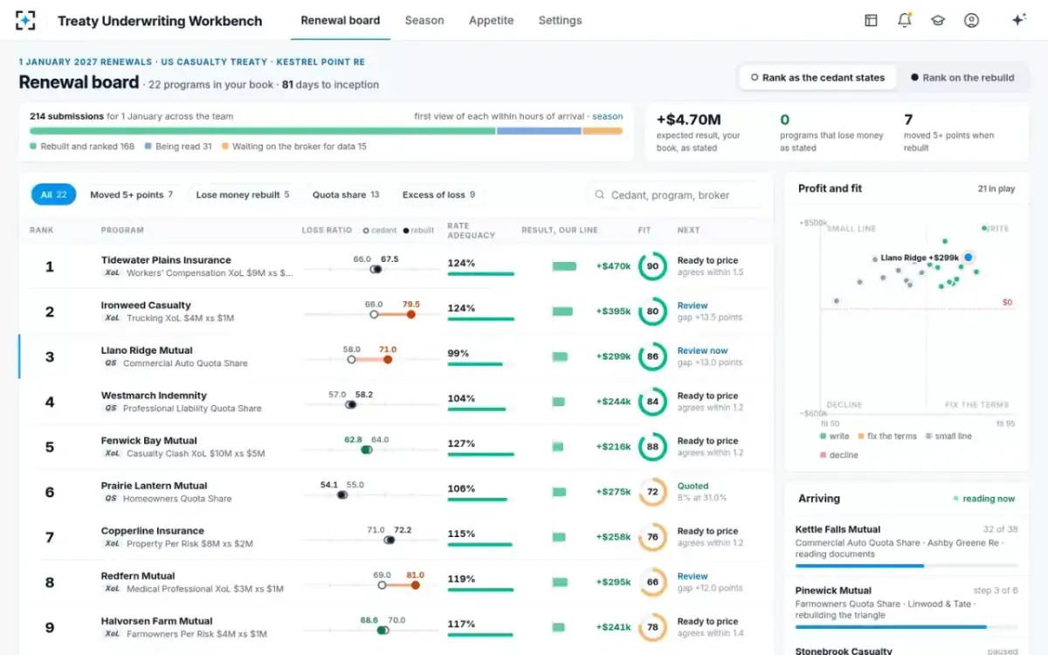Open the Settings tab
1048x655 pixels.
[560, 20]
